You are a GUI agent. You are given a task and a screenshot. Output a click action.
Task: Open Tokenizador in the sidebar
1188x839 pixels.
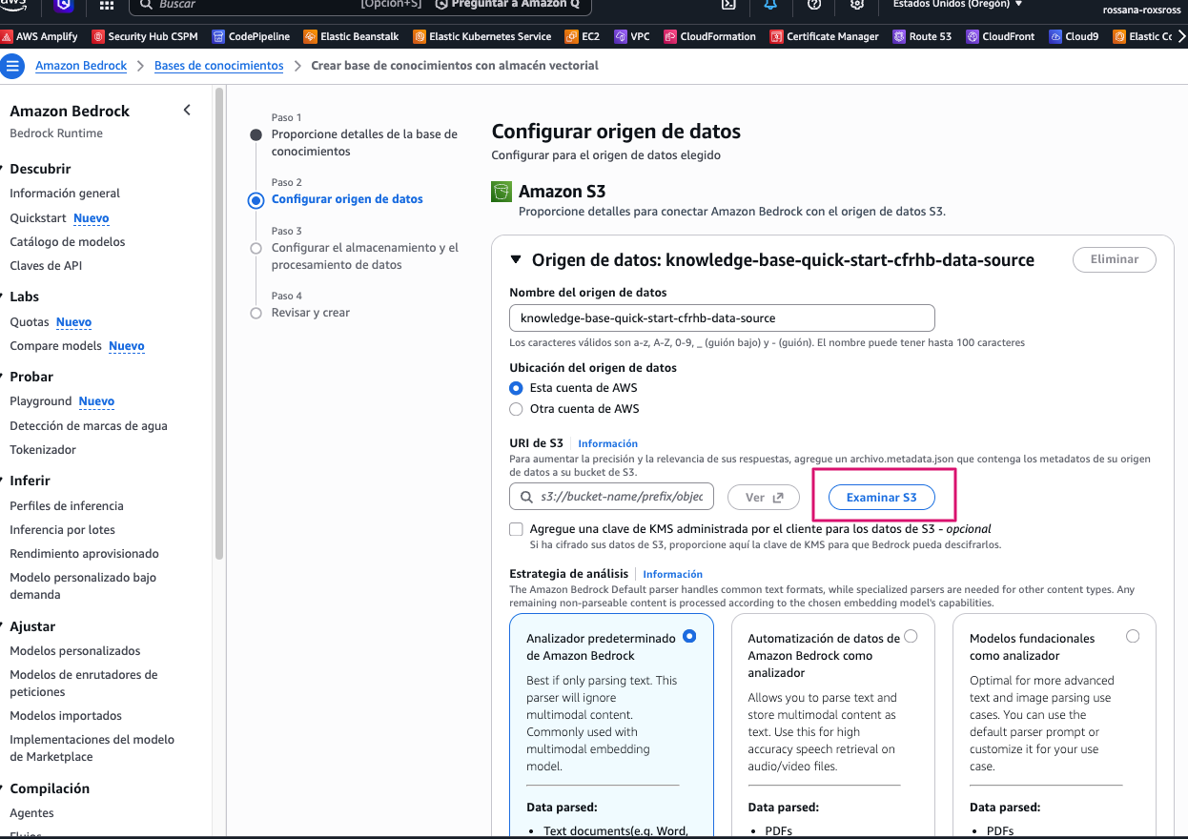(x=43, y=450)
